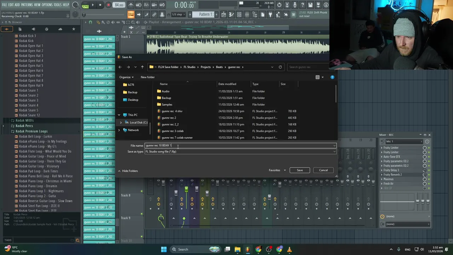Open the HELP menu

(x=66, y=5)
